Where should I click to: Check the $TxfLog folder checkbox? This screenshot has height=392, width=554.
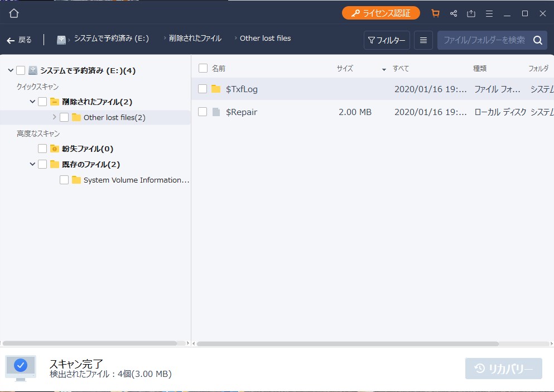(x=203, y=89)
